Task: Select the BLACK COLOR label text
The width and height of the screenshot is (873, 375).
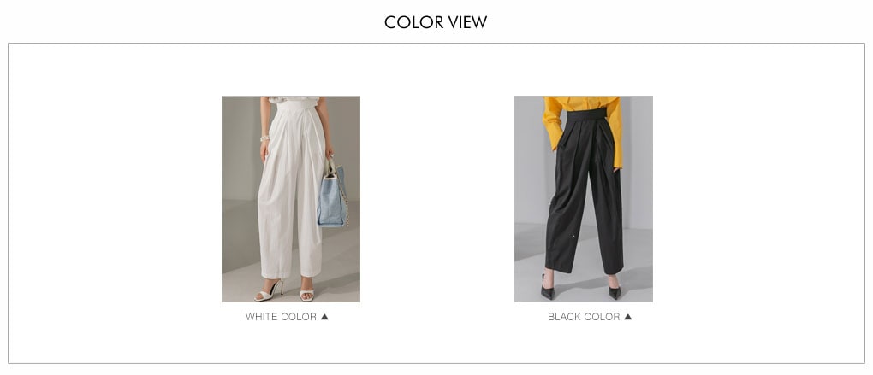Action: 584,317
